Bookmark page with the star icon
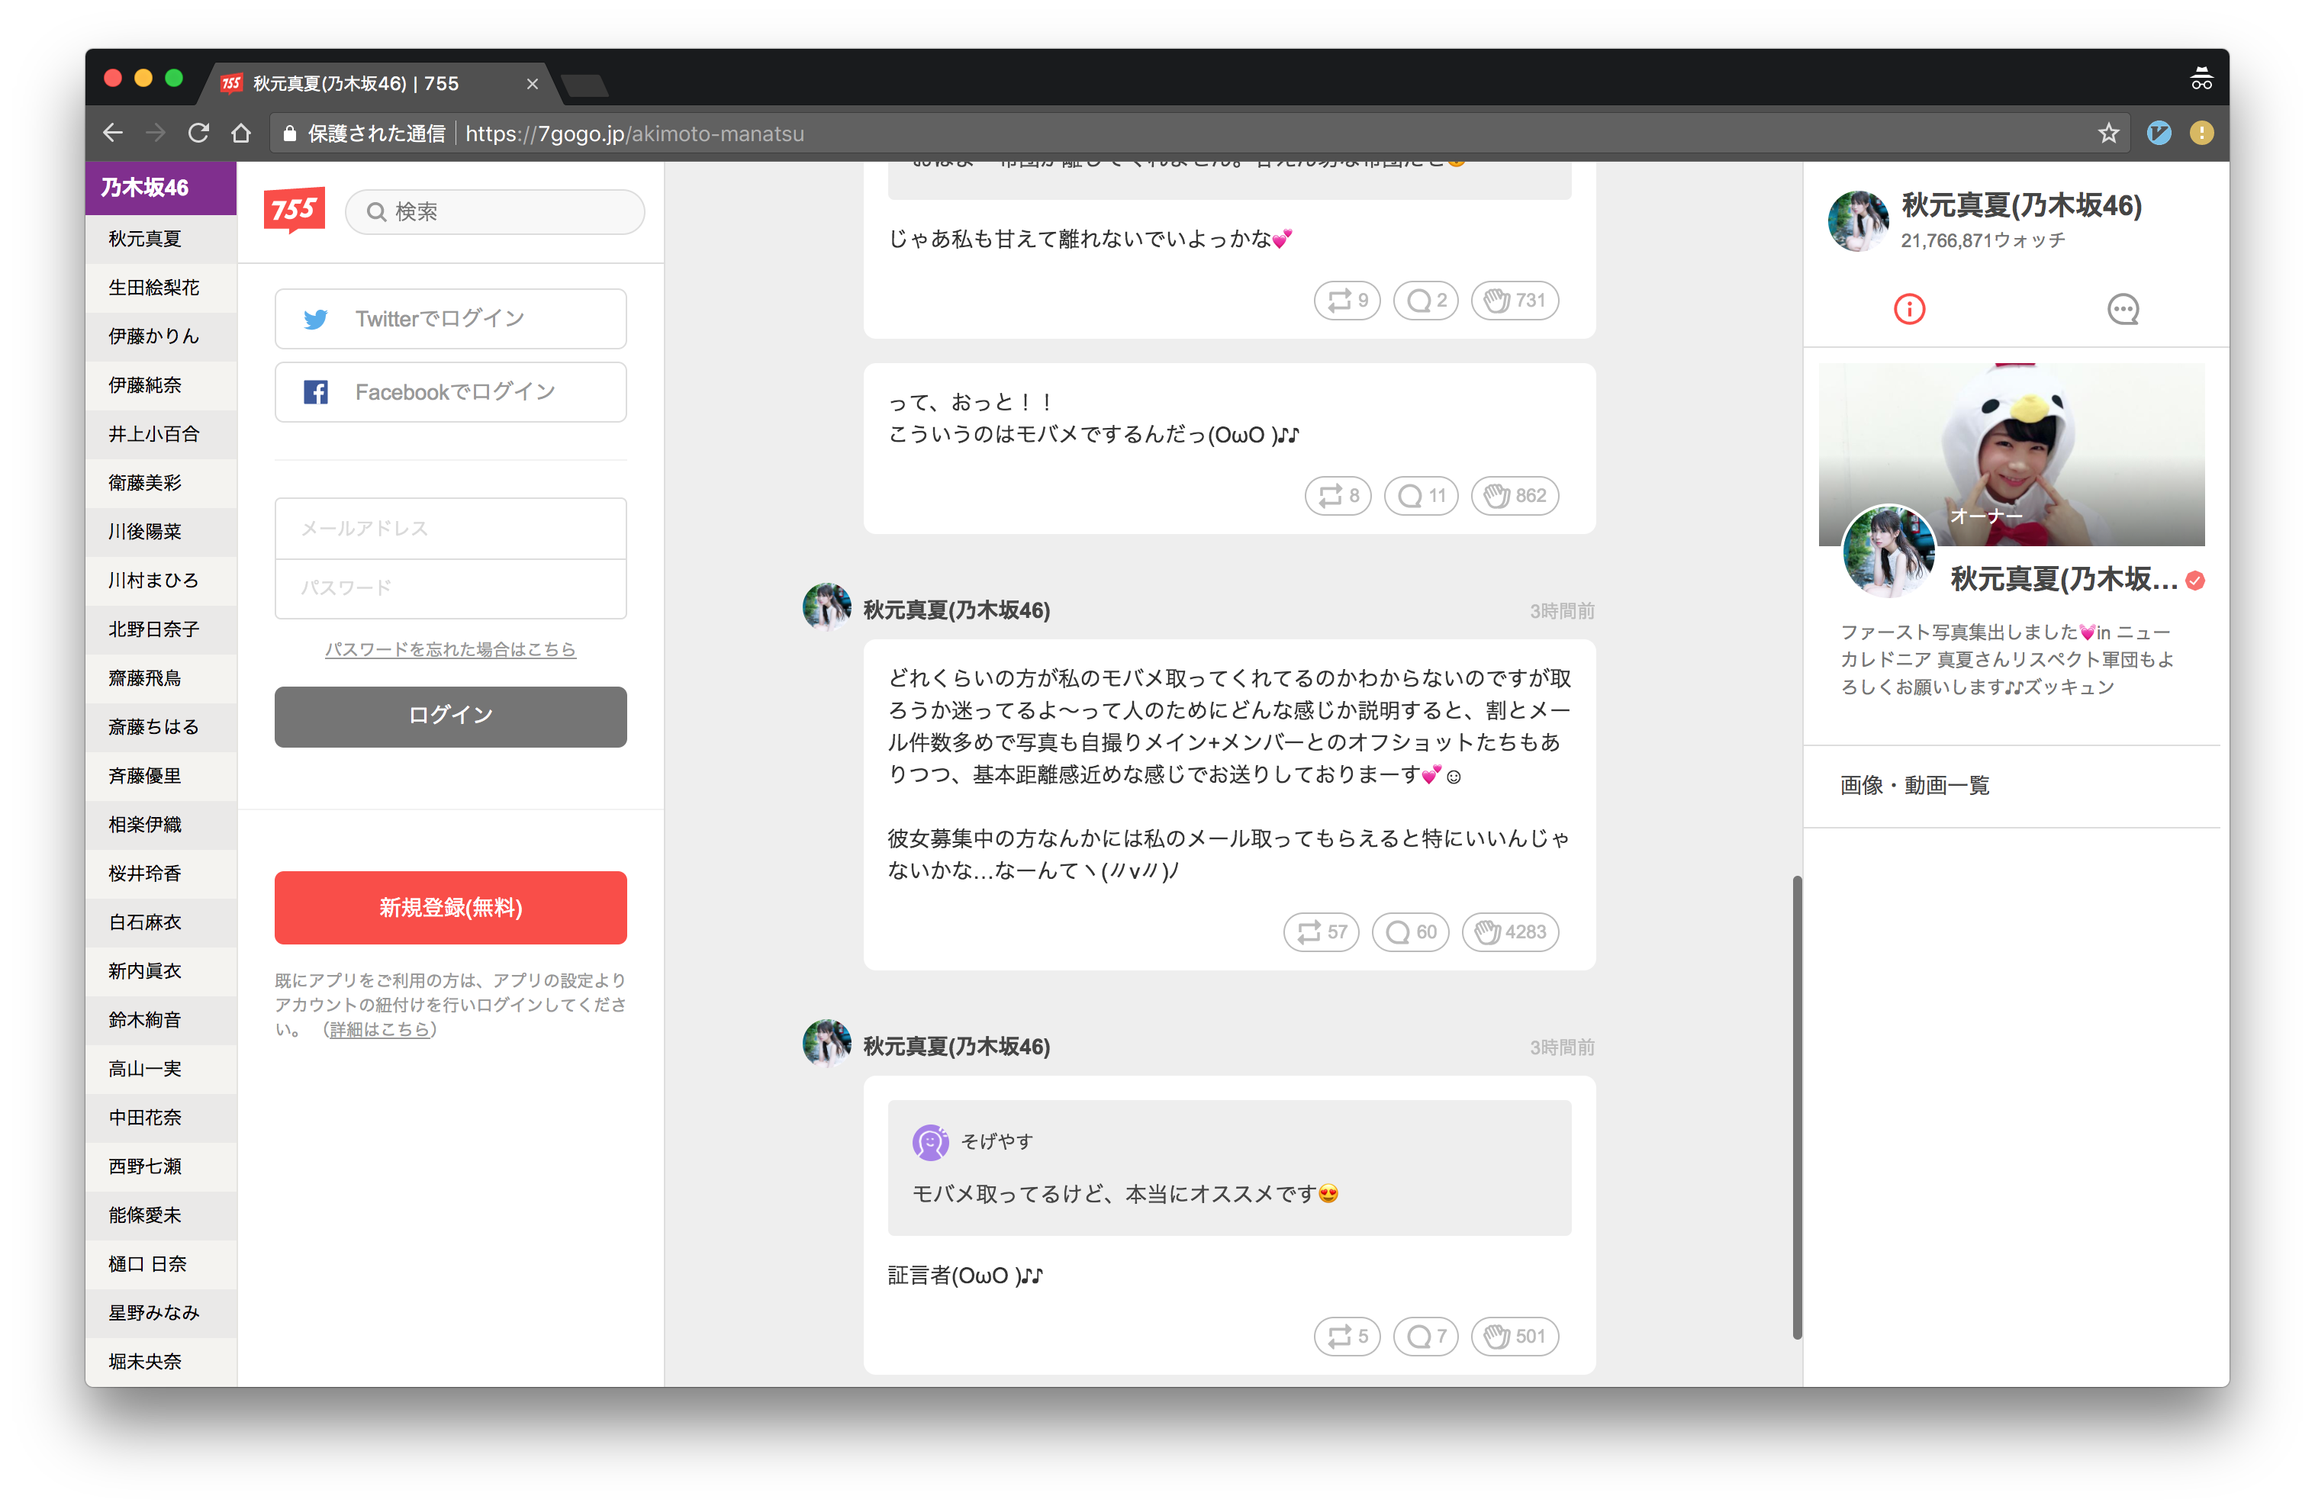2315x1509 pixels. coord(2107,134)
